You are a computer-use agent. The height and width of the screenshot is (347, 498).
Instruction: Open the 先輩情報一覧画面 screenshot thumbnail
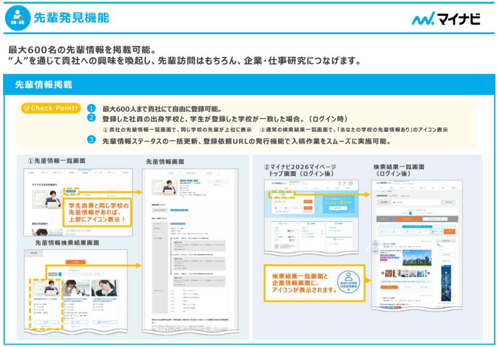point(78,202)
